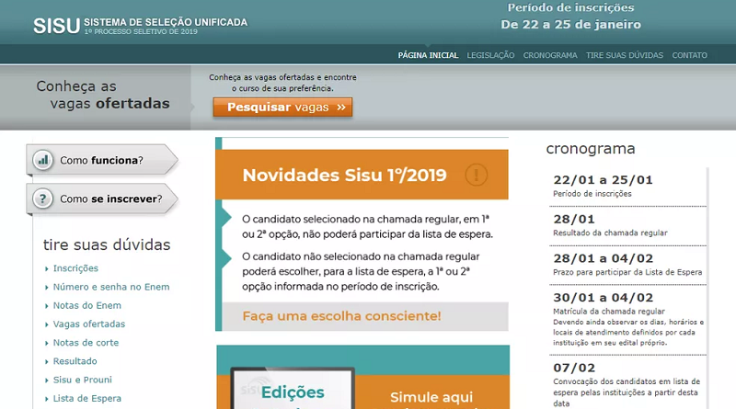Image resolution: width=736 pixels, height=409 pixels.
Task: Click the SISU logo in header
Action: [x=56, y=26]
